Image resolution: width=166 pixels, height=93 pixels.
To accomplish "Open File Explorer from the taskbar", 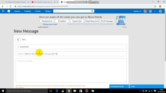I will tap(75, 91).
